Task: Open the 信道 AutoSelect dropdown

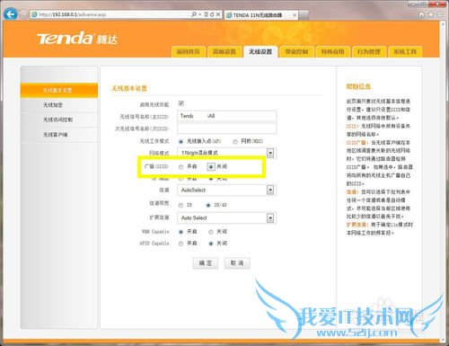Action: 226,190
